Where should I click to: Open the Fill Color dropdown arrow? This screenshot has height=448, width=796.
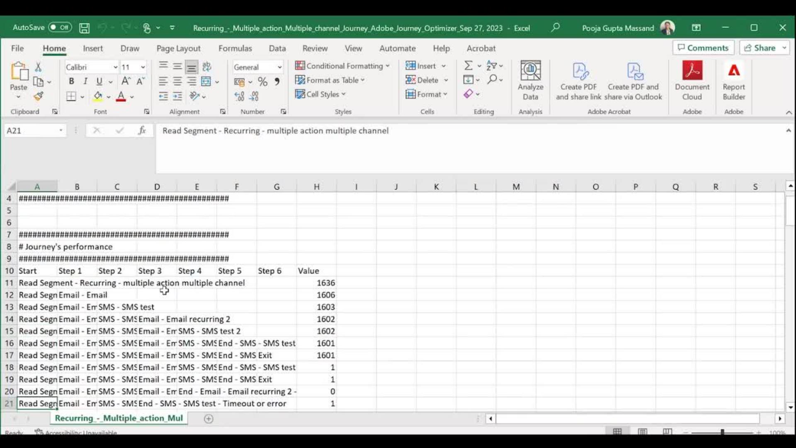pos(109,97)
